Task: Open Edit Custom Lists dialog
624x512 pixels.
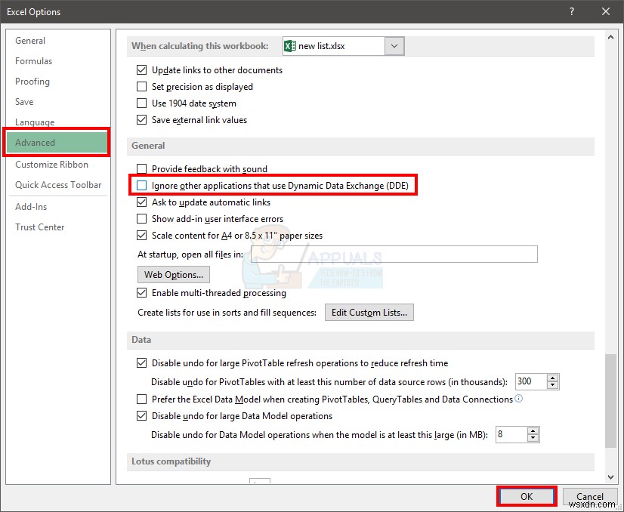Action: pos(369,313)
